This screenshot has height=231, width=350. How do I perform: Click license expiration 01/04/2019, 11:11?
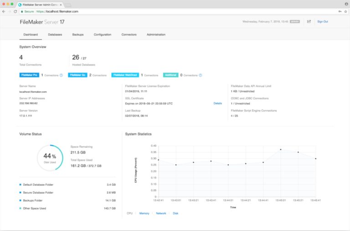[x=136, y=91]
